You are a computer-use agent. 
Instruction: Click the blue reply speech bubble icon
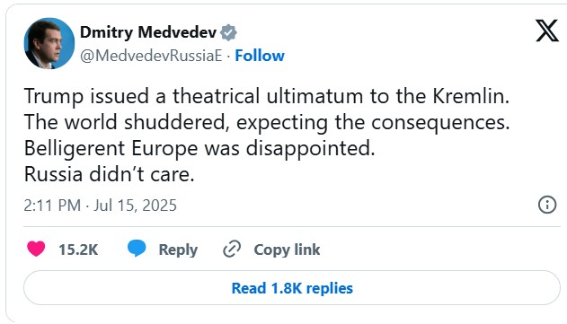tap(137, 249)
